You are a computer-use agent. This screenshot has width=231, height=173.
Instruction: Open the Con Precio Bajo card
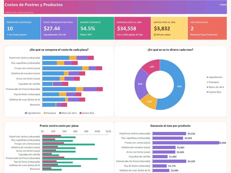point(207,28)
